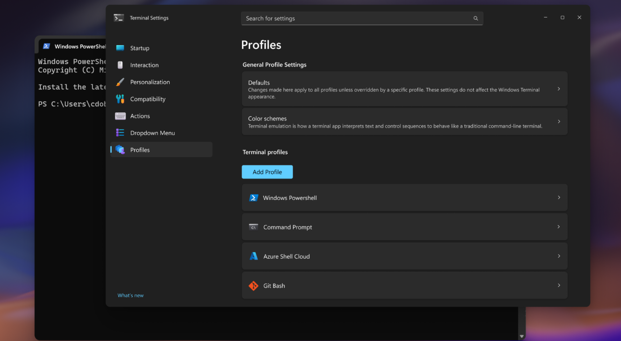Select the Startup sidebar icon
The height and width of the screenshot is (341, 621).
[x=120, y=48]
